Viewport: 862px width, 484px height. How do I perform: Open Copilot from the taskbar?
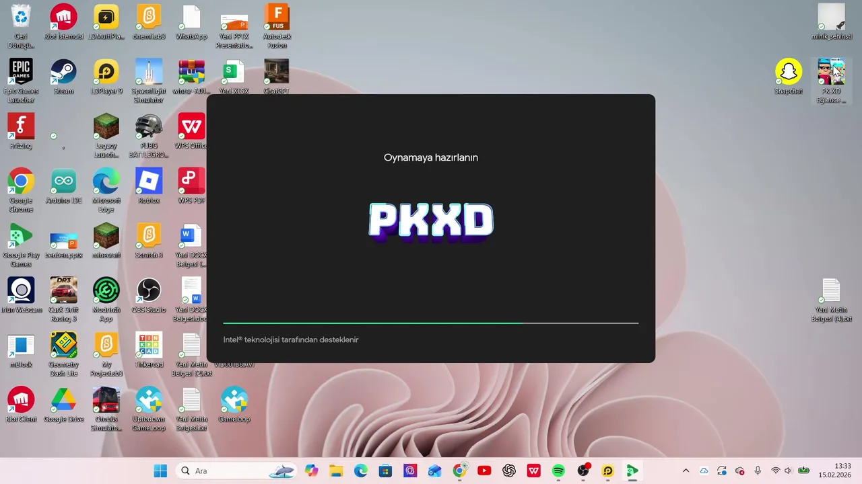311,471
